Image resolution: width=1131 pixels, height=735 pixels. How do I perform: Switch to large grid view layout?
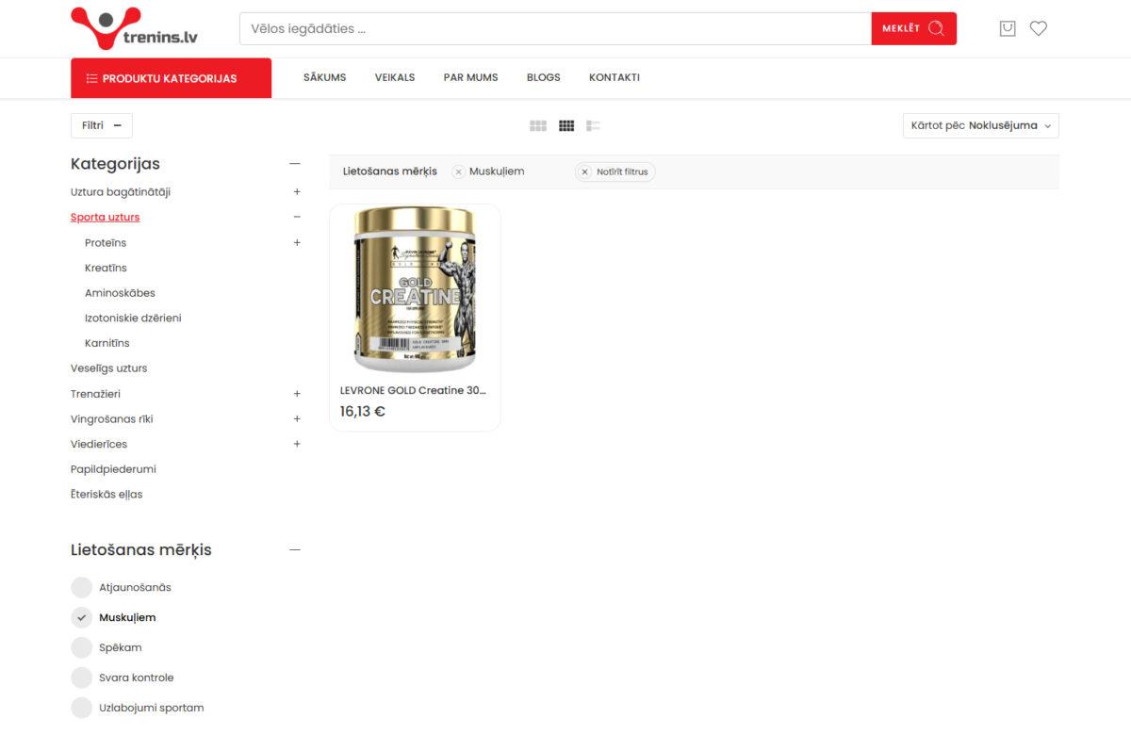pos(538,124)
